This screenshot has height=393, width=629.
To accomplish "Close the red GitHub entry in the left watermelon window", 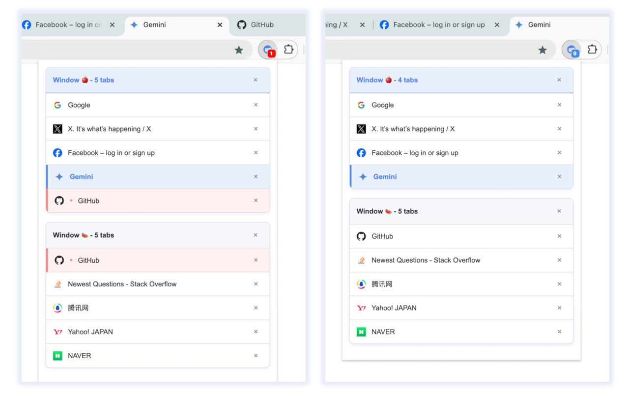I will pos(256,260).
